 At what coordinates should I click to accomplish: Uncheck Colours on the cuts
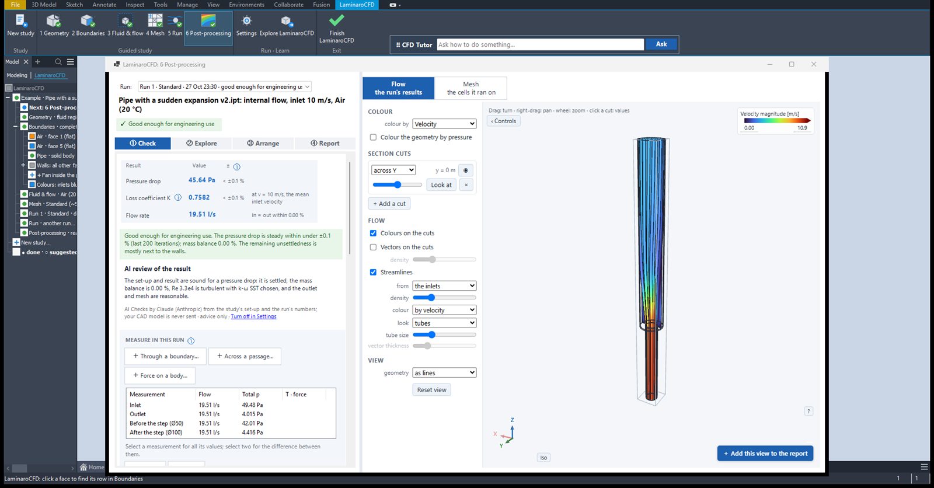pyautogui.click(x=373, y=233)
